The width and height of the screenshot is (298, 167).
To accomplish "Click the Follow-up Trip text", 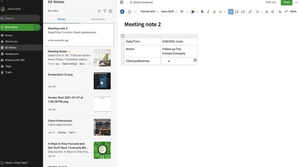I will click(171, 49).
